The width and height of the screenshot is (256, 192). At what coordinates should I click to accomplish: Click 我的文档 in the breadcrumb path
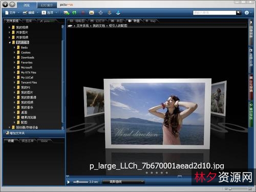(99, 26)
